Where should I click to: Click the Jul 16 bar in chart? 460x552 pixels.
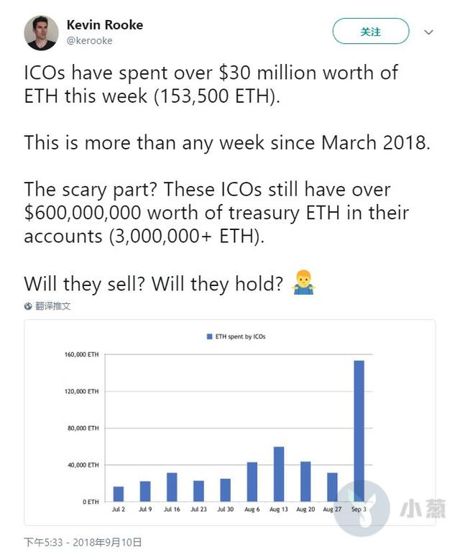172,487
